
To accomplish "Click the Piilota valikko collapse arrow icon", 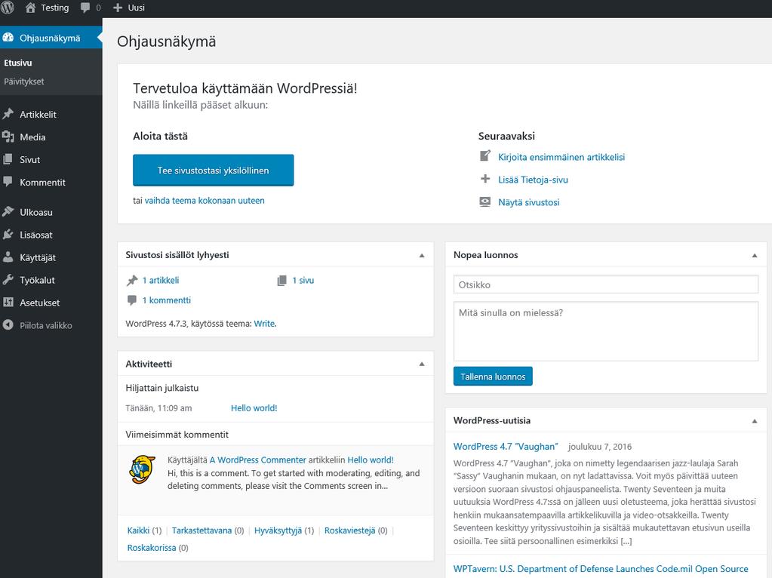I will [x=8, y=325].
